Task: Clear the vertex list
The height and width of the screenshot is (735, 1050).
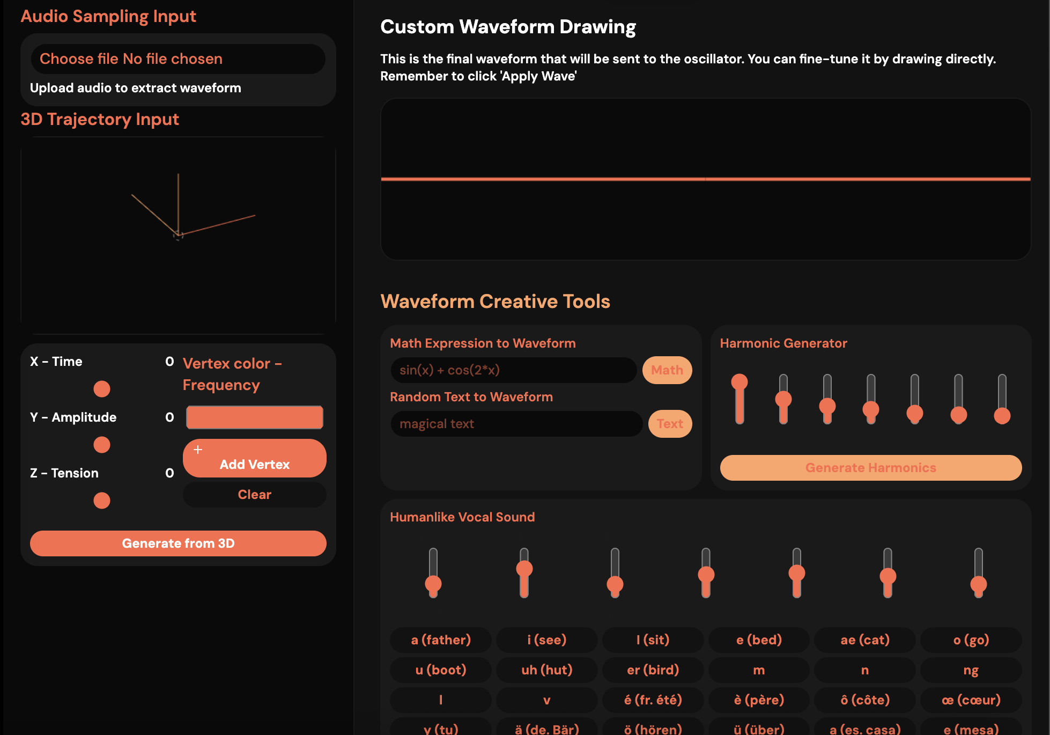Action: 254,494
